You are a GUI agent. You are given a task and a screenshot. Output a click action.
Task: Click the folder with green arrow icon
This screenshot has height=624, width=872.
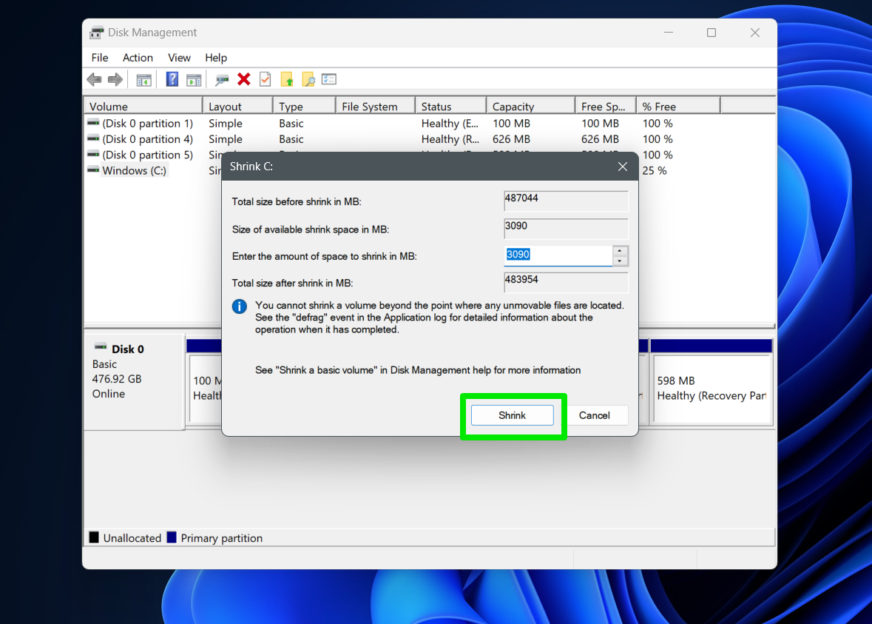coord(287,80)
